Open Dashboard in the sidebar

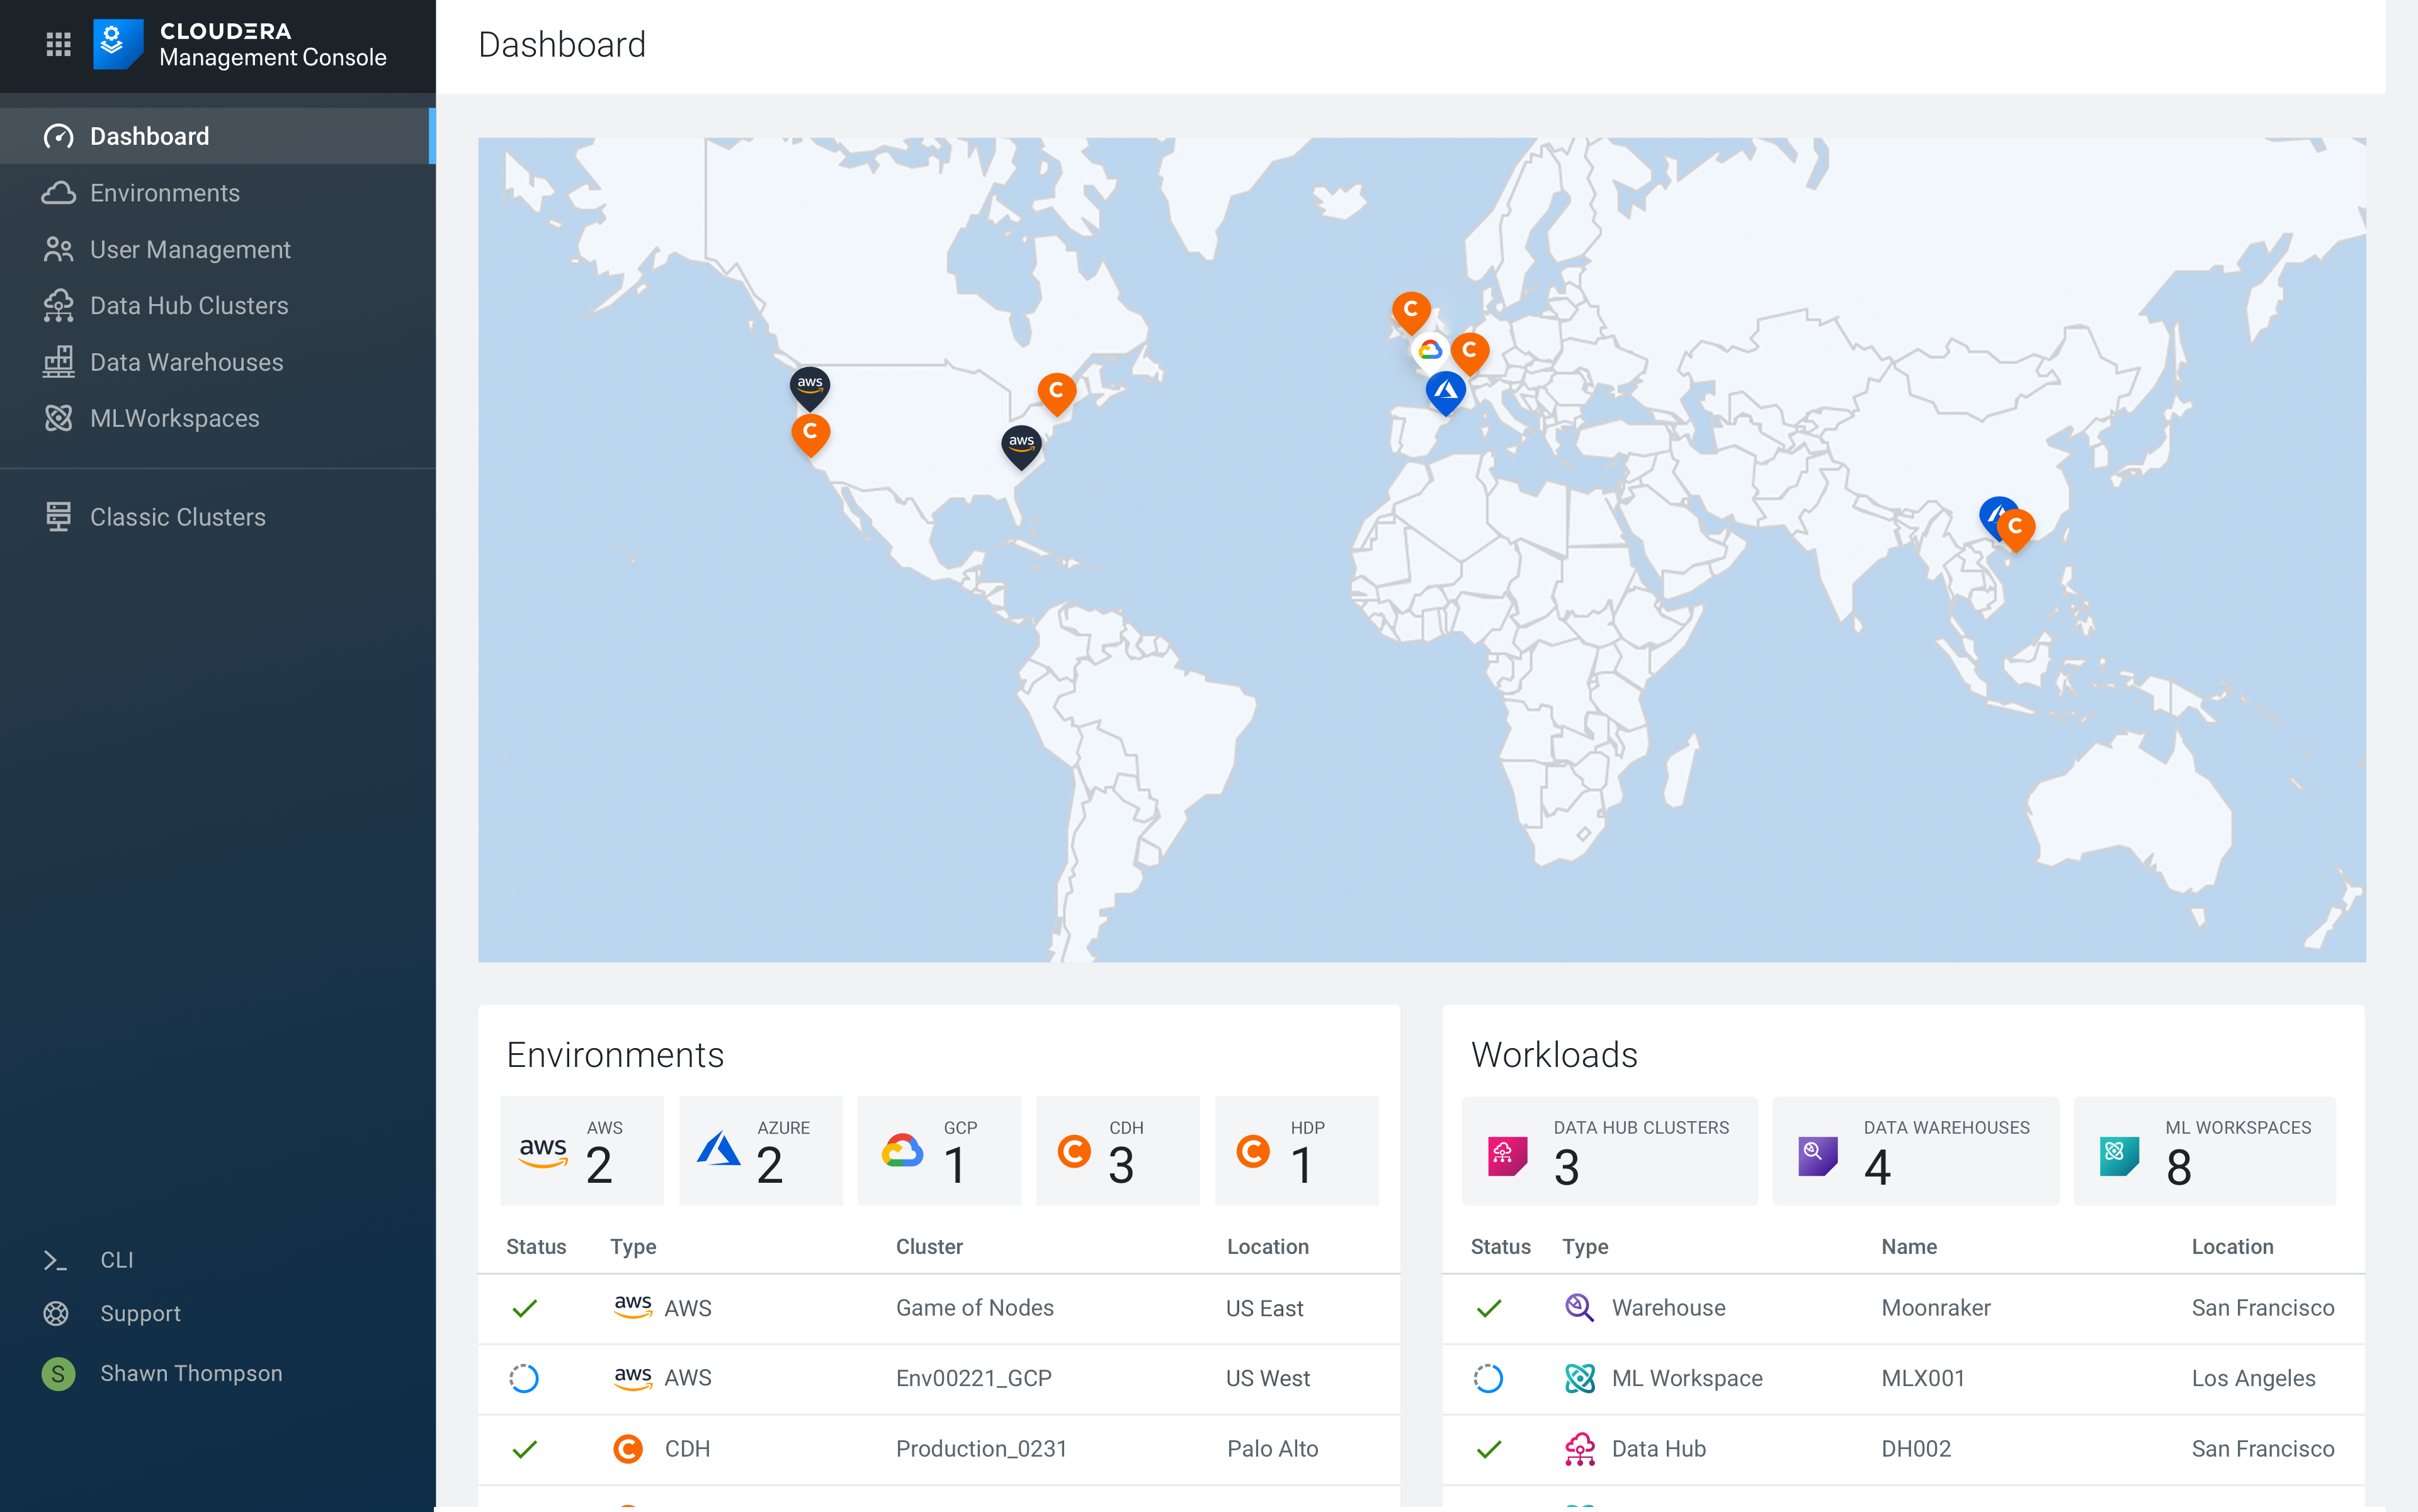click(217, 136)
